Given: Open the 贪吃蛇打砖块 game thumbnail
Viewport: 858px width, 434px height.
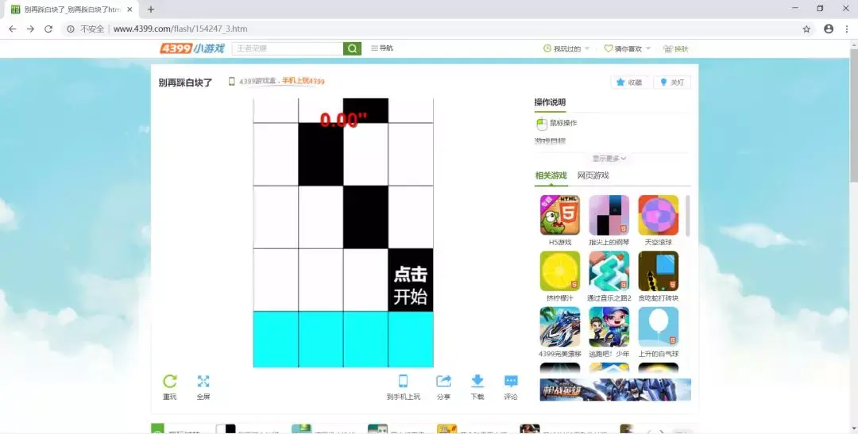Looking at the screenshot, I should (659, 271).
